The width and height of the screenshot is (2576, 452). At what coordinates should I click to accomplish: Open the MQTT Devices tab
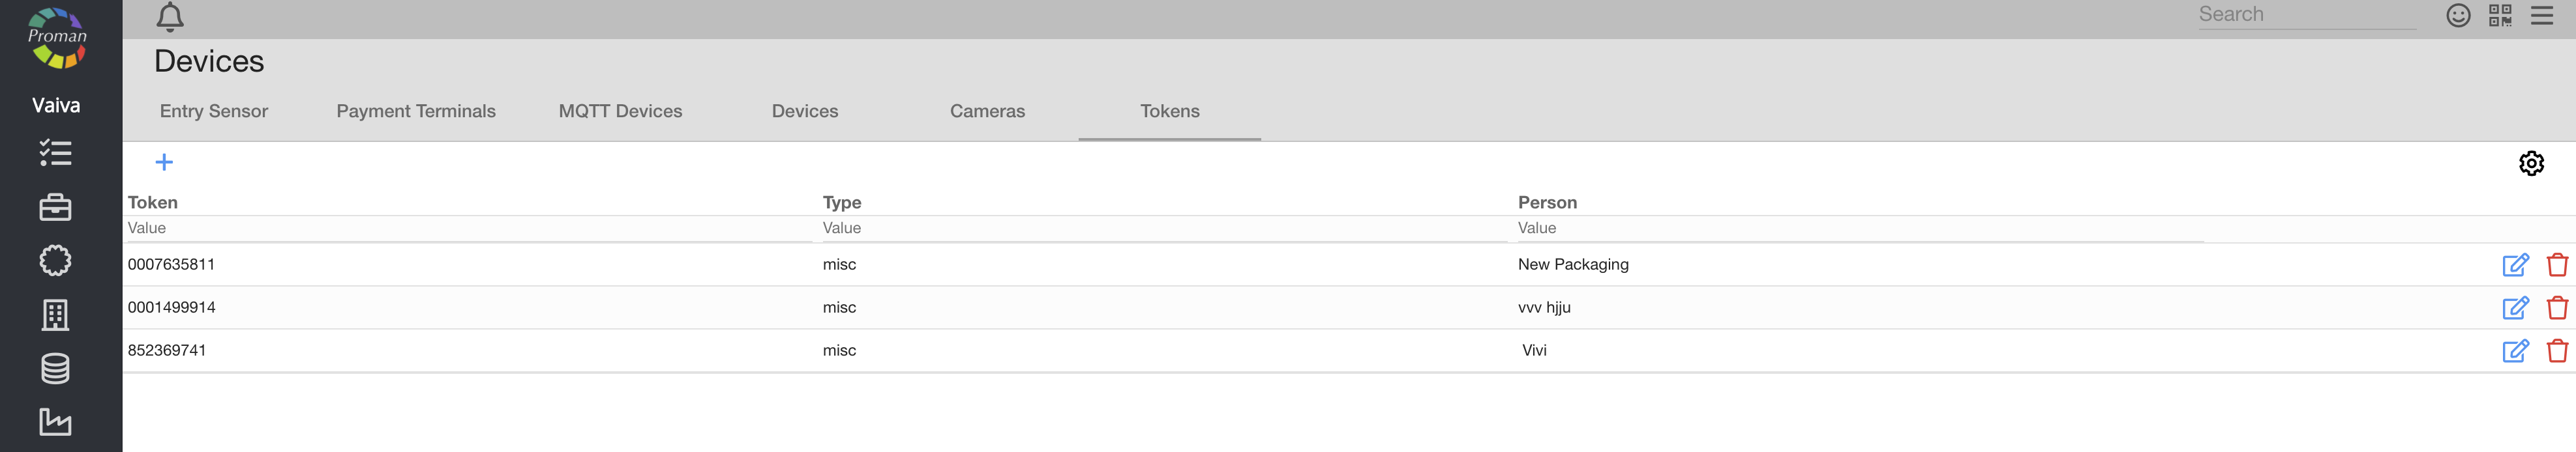point(620,111)
